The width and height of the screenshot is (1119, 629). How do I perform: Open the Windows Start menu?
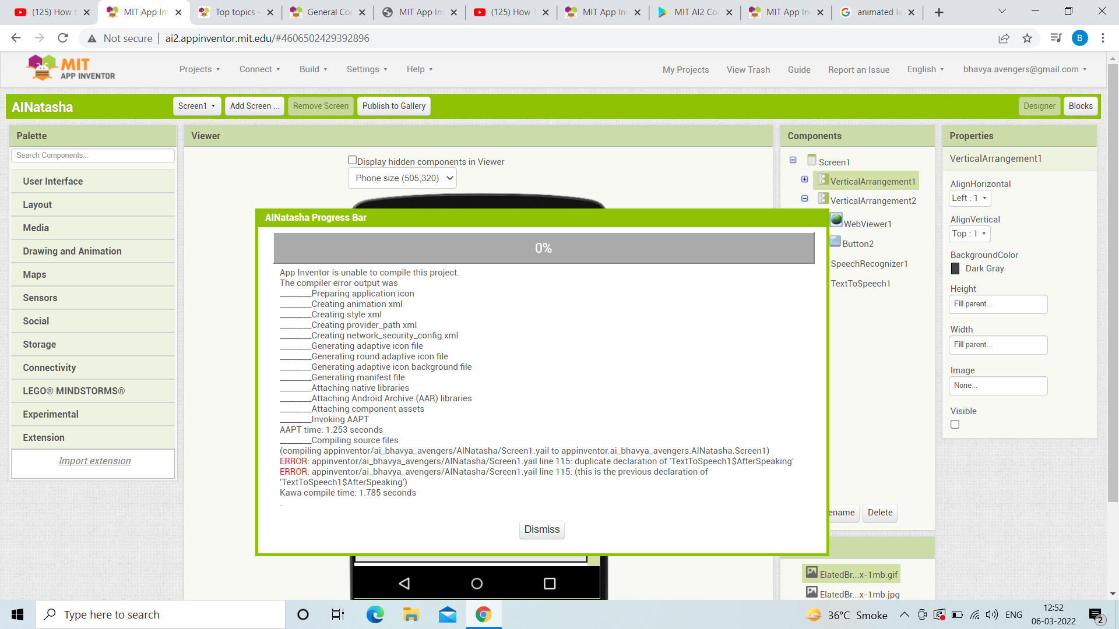tap(17, 614)
